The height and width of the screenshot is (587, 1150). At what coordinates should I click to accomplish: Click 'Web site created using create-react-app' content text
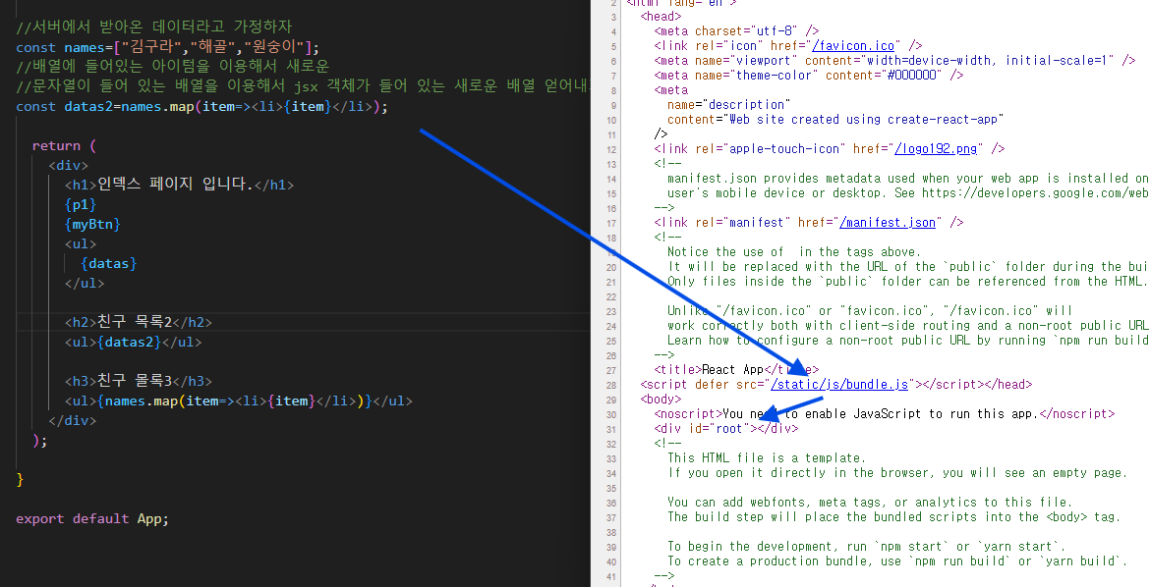click(865, 120)
